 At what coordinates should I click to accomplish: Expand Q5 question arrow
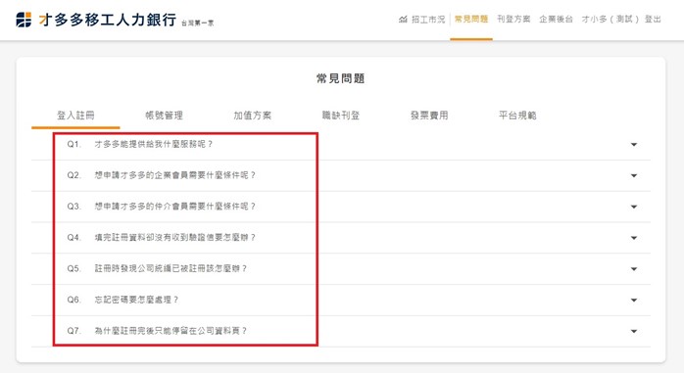634,269
